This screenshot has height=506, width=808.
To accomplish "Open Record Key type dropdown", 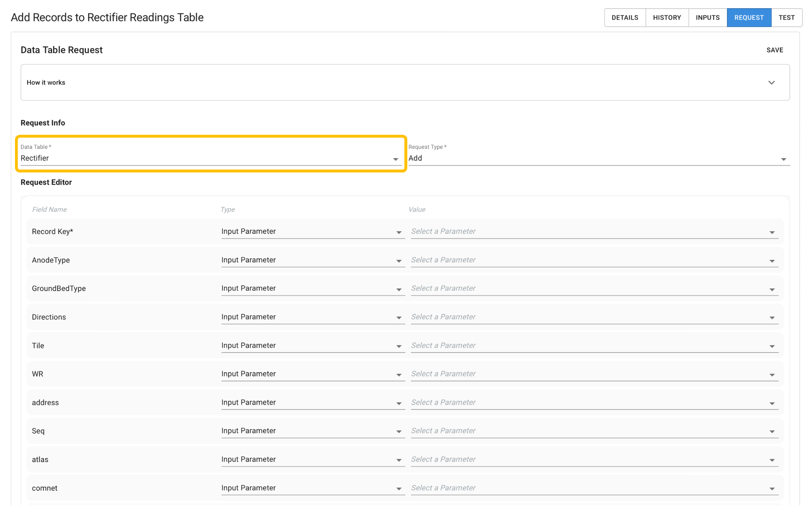I will (x=312, y=232).
